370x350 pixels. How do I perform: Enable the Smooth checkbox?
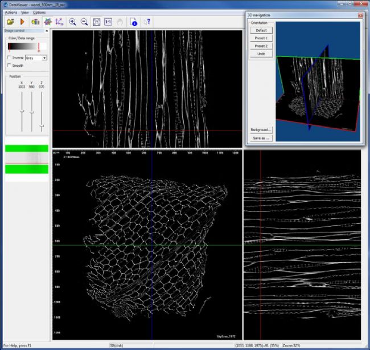click(x=9, y=66)
